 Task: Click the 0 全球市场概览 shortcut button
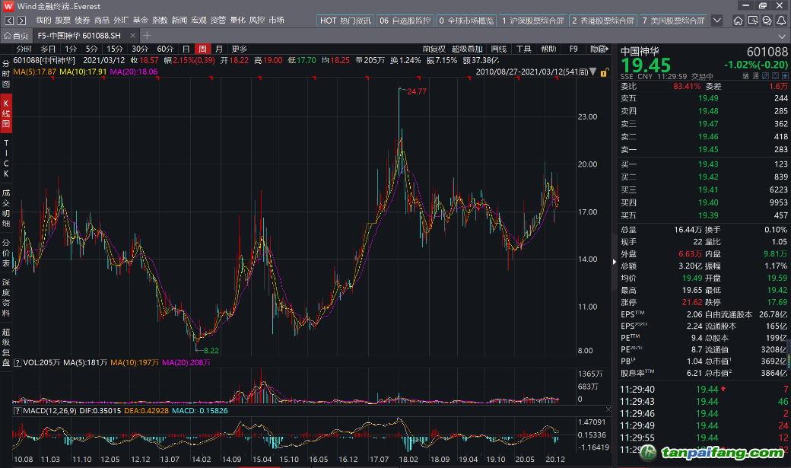466,21
